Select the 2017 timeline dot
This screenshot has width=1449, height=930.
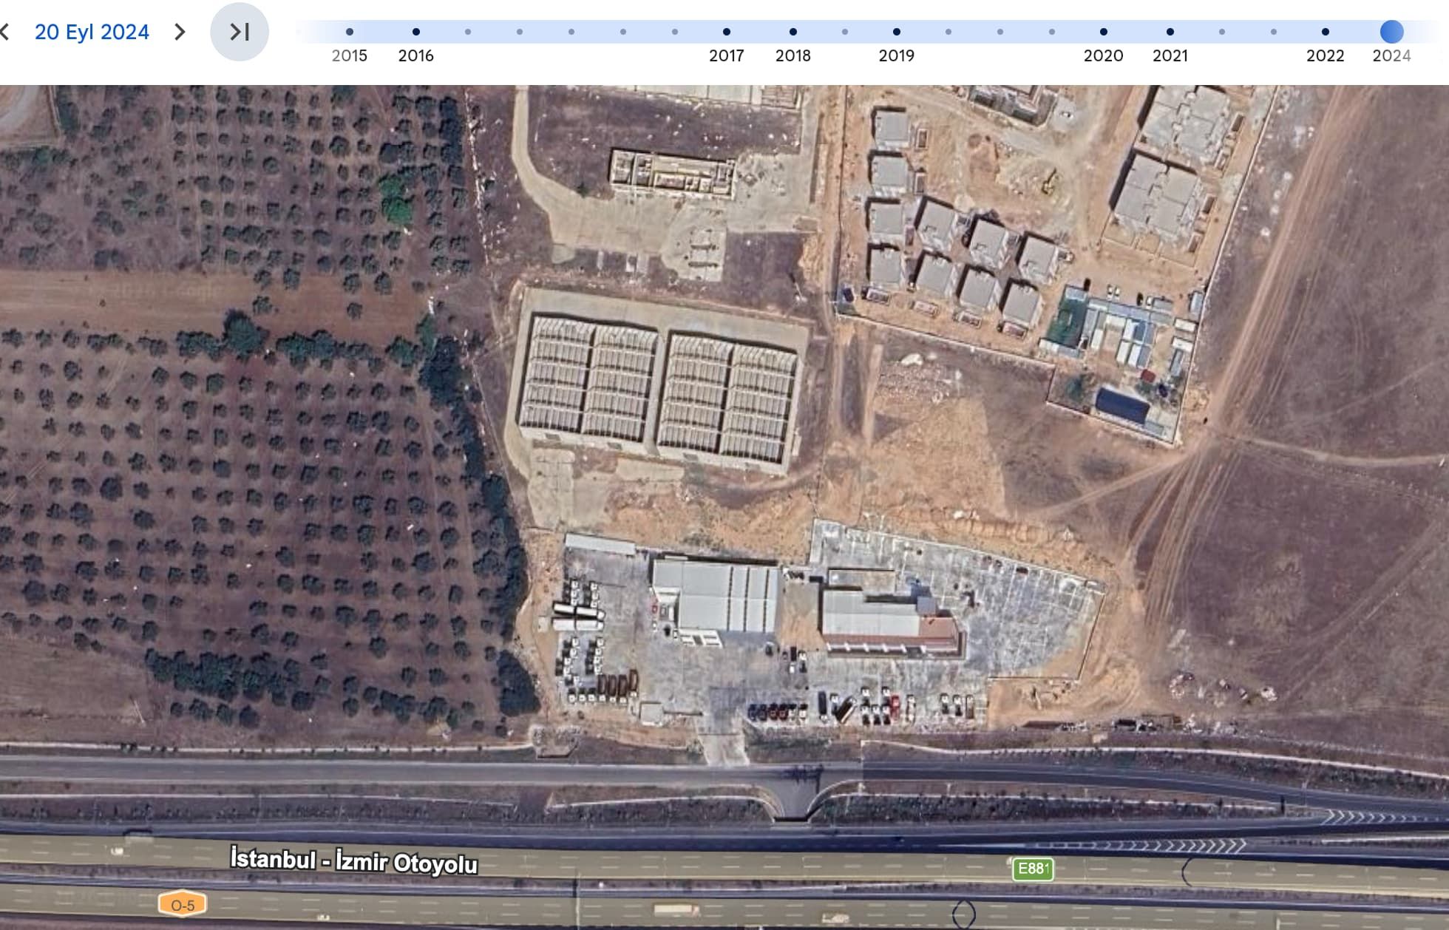click(727, 32)
